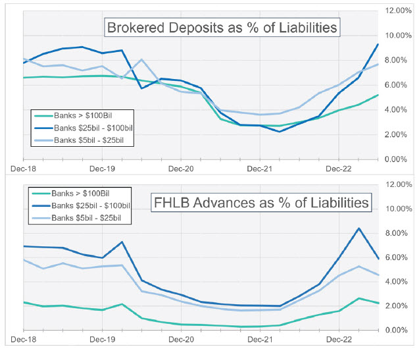Click the Dec-20 label on the Brokered Deposits axis
The height and width of the screenshot is (349, 419).
pos(180,169)
